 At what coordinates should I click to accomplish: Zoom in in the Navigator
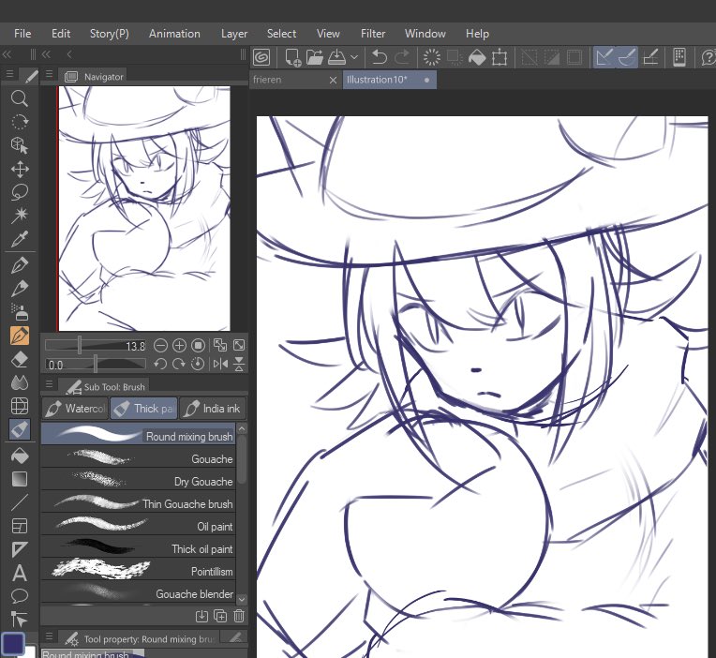[179, 345]
